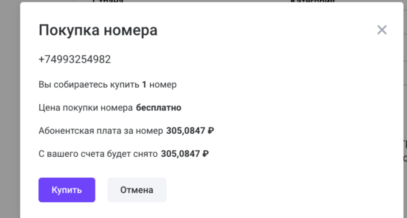407x218 pixels.
Task: Click the bold number count 1
Action: point(144,85)
